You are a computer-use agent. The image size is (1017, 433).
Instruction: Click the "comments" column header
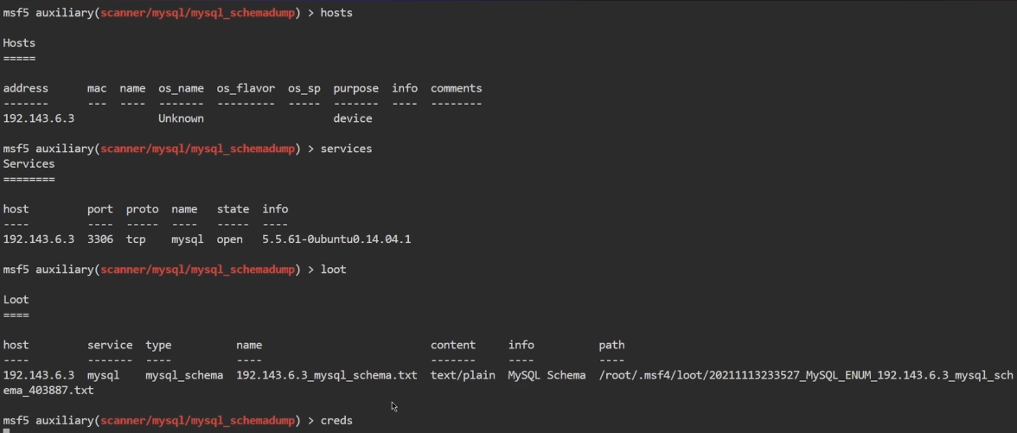pyautogui.click(x=456, y=88)
